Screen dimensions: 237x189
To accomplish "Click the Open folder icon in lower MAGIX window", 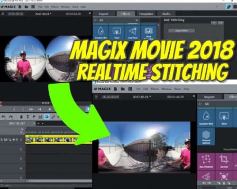I will click(x=123, y=89).
